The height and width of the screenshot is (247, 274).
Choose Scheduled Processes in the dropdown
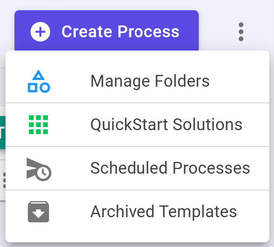pyautogui.click(x=137, y=168)
